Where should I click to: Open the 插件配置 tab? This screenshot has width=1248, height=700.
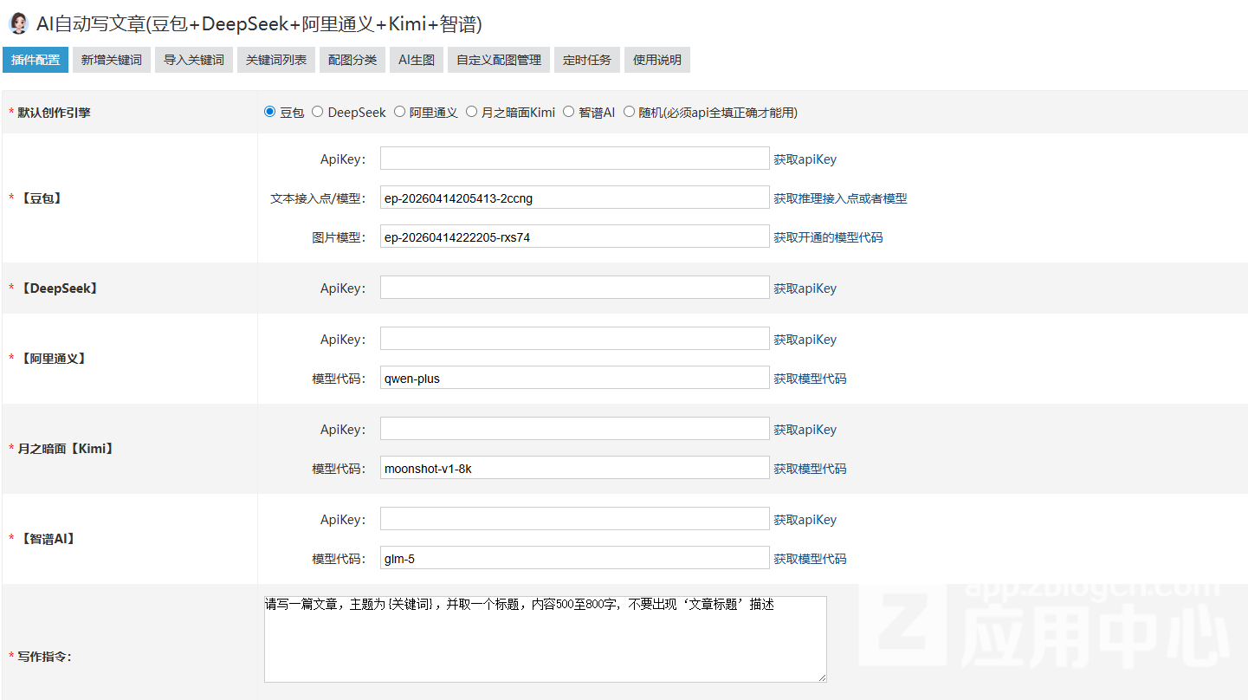pos(36,60)
